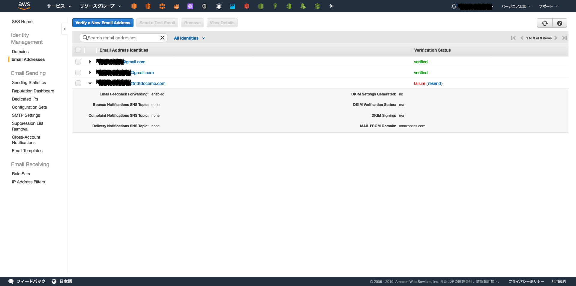
Task: Click the pin icon in the shortcut bar
Action: click(331, 6)
